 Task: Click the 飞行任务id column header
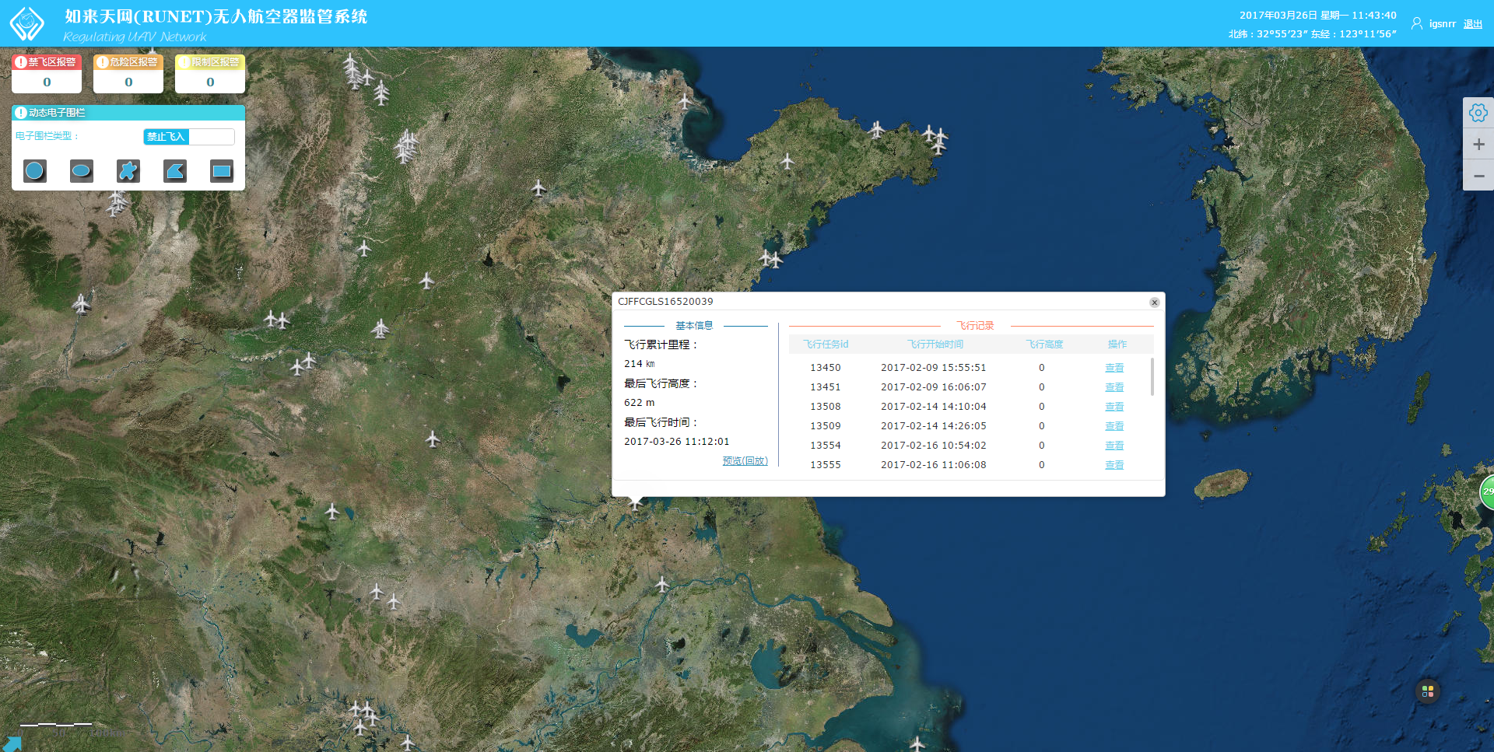[826, 345]
